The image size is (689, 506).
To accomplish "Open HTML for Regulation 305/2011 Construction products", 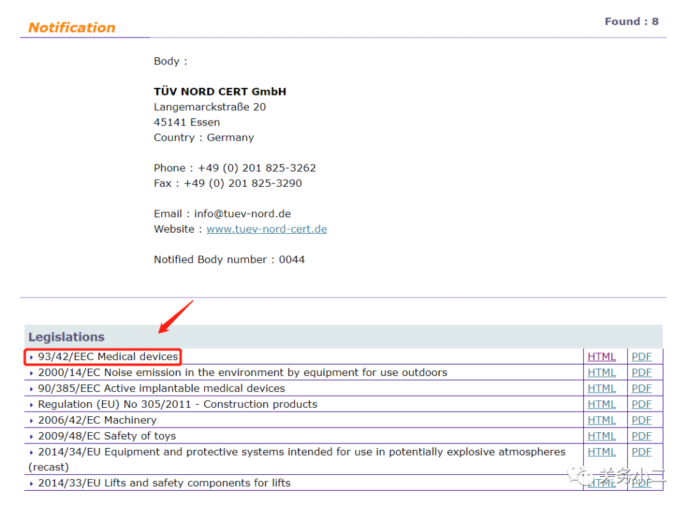I will click(602, 404).
